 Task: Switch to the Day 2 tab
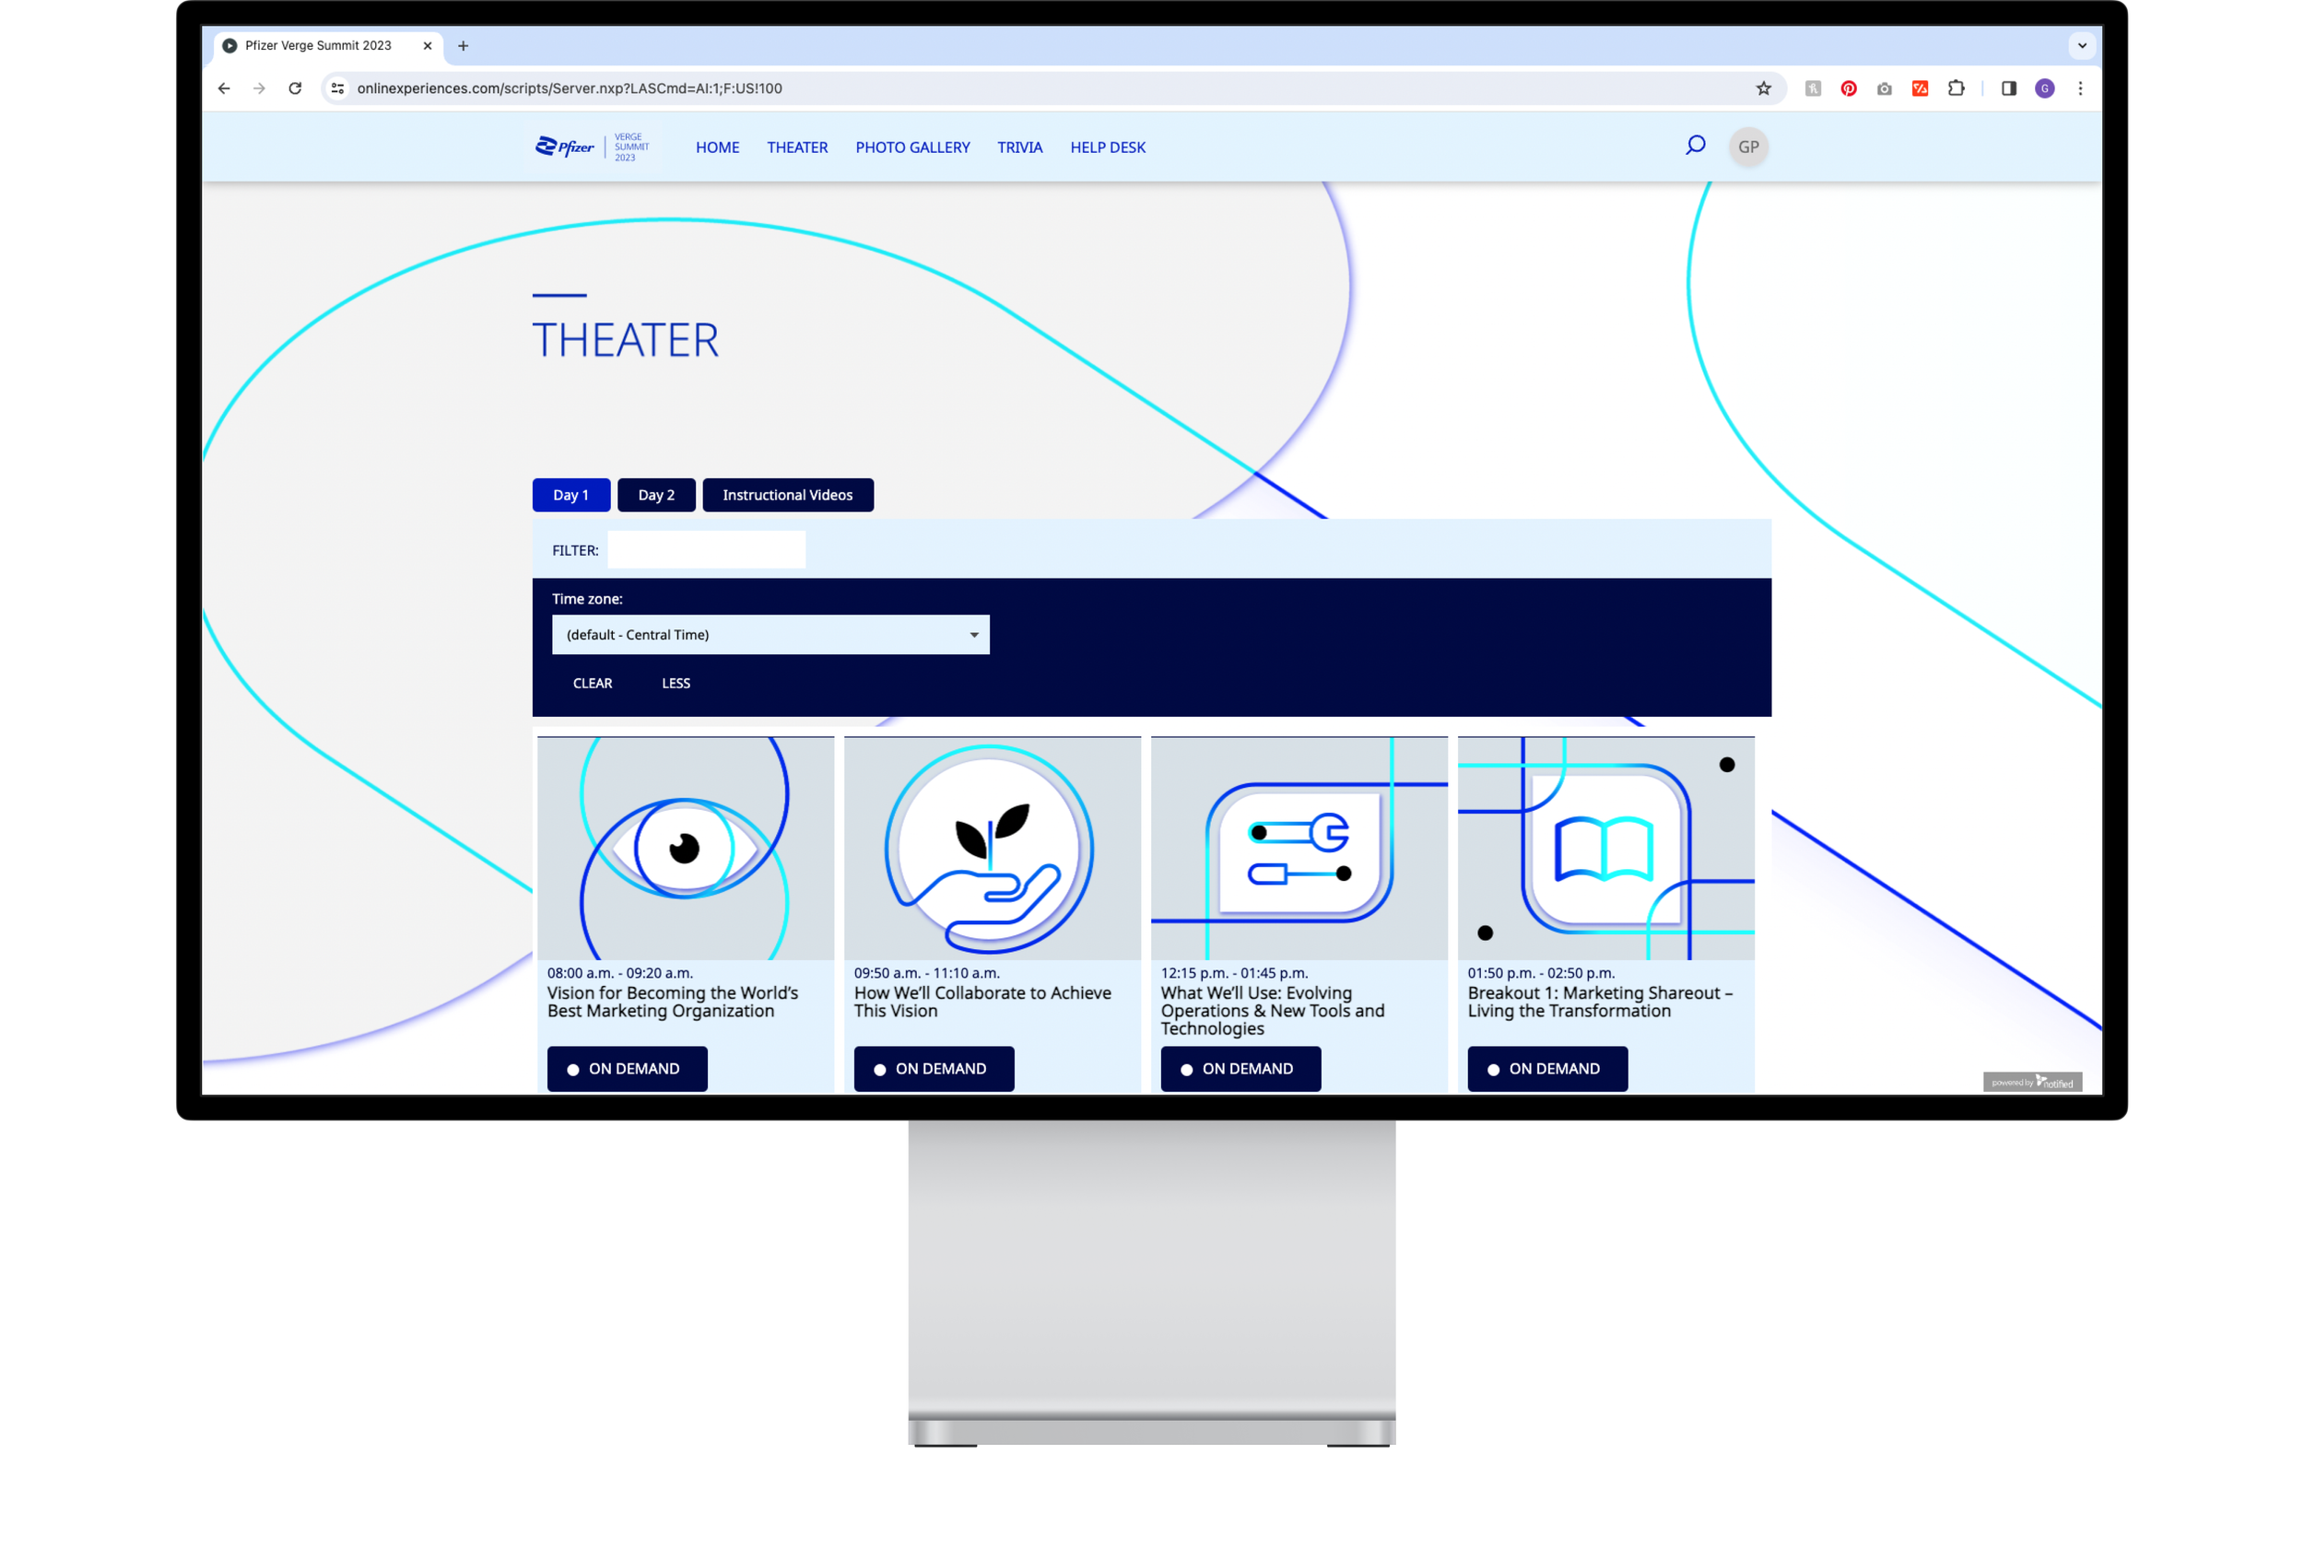(x=655, y=495)
